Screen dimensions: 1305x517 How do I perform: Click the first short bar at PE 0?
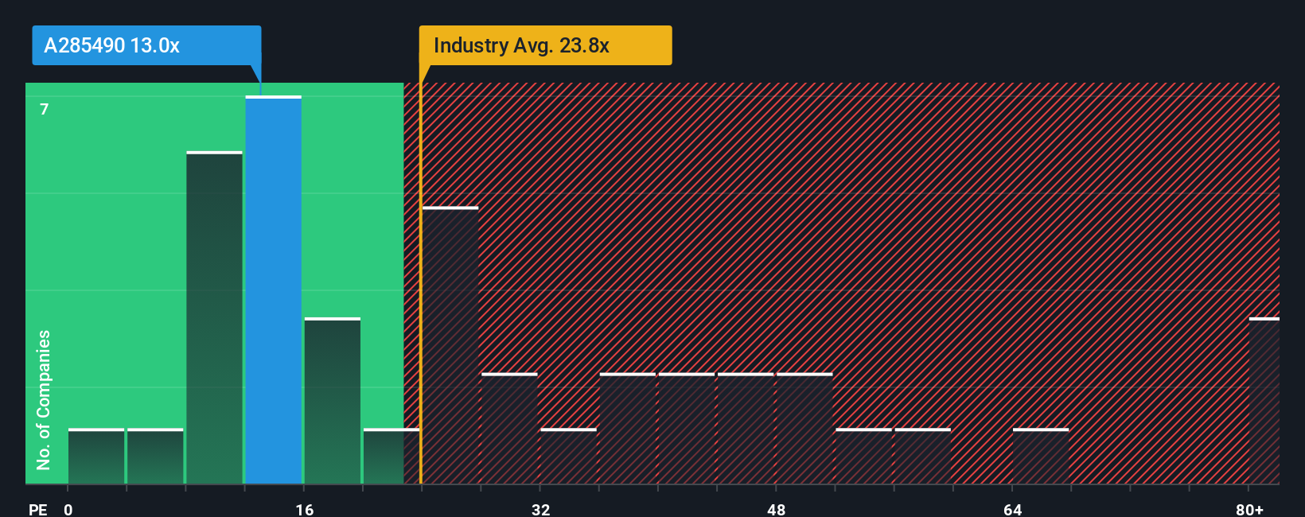pyautogui.click(x=96, y=457)
